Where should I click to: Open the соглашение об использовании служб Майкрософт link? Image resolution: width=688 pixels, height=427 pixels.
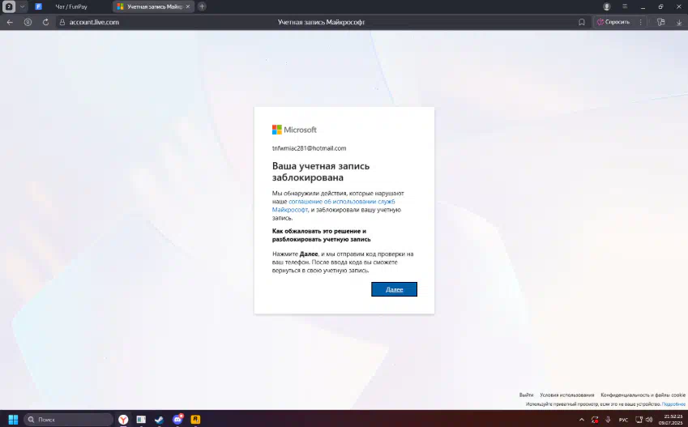click(334, 206)
